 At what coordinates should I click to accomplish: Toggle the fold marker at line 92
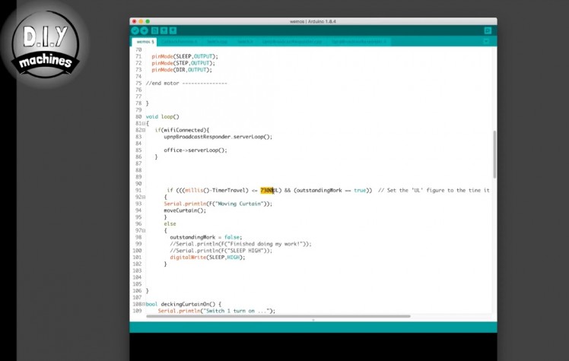[143, 197]
